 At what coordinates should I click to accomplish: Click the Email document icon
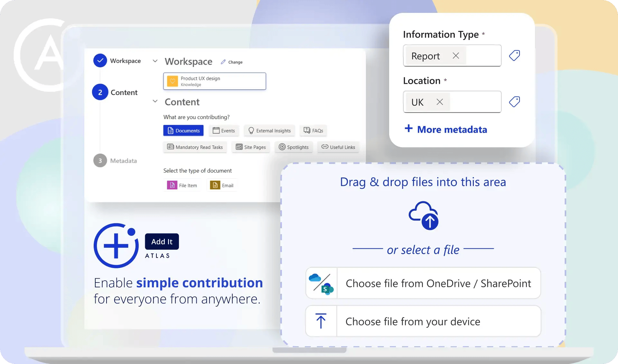(x=215, y=185)
